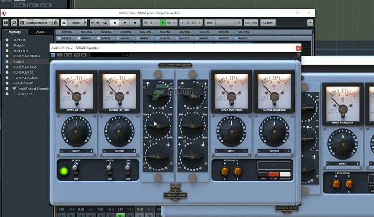Select Stereo In 2 channel entry
The width and height of the screenshot is (374, 217).
click(21, 51)
